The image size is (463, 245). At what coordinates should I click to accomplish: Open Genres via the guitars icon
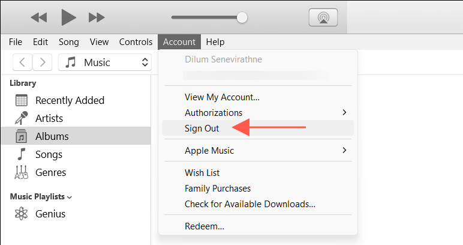click(x=21, y=172)
